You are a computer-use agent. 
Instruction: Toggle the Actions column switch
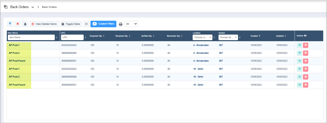[x=305, y=36]
